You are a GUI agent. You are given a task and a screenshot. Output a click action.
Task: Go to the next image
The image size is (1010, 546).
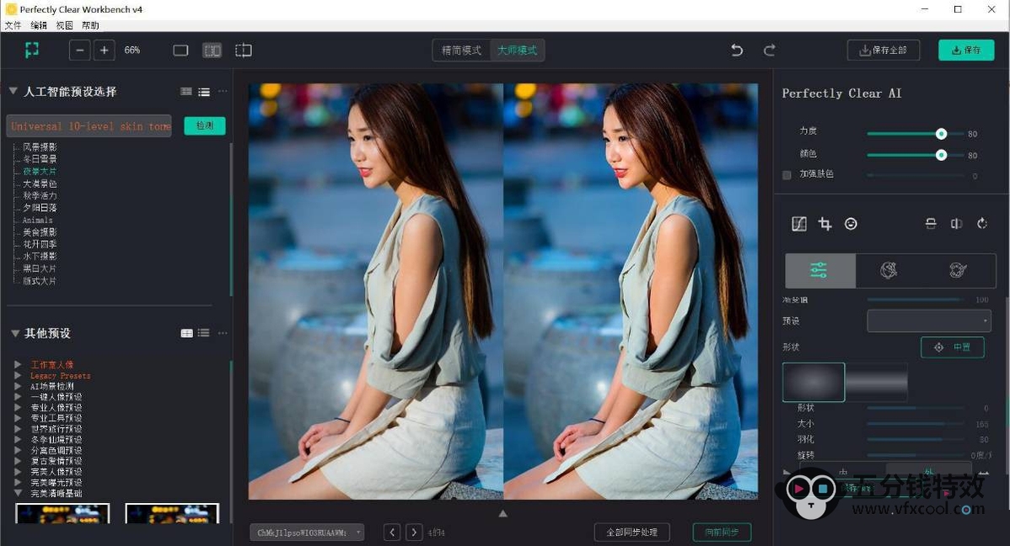(414, 533)
